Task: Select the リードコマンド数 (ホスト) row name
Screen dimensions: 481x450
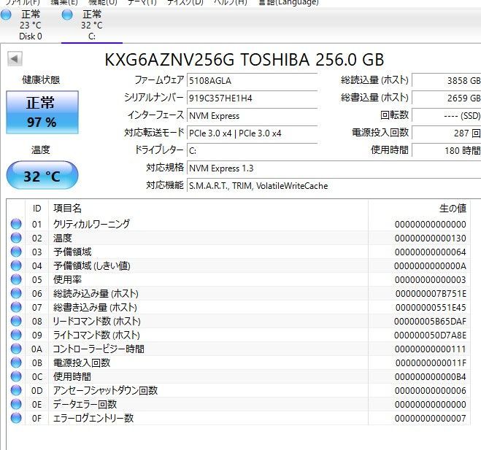Action: (96, 321)
